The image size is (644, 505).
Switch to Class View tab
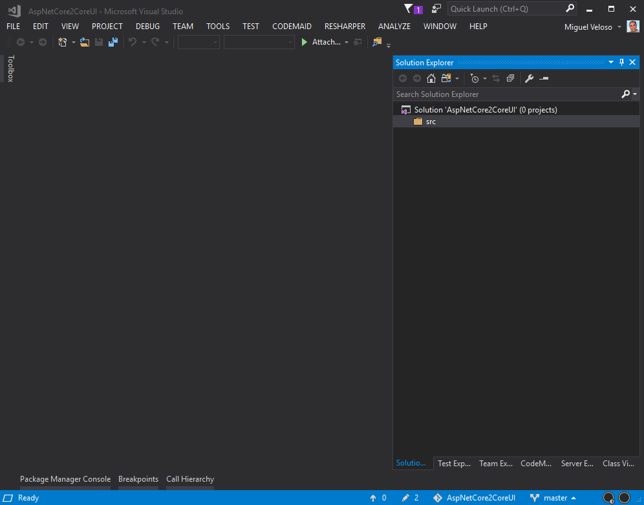pos(618,464)
